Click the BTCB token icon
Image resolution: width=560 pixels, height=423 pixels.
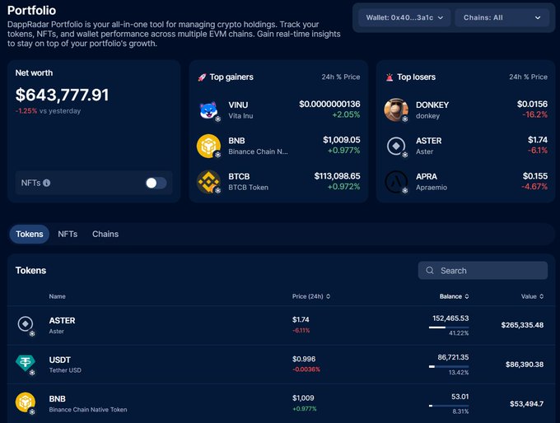(x=208, y=182)
